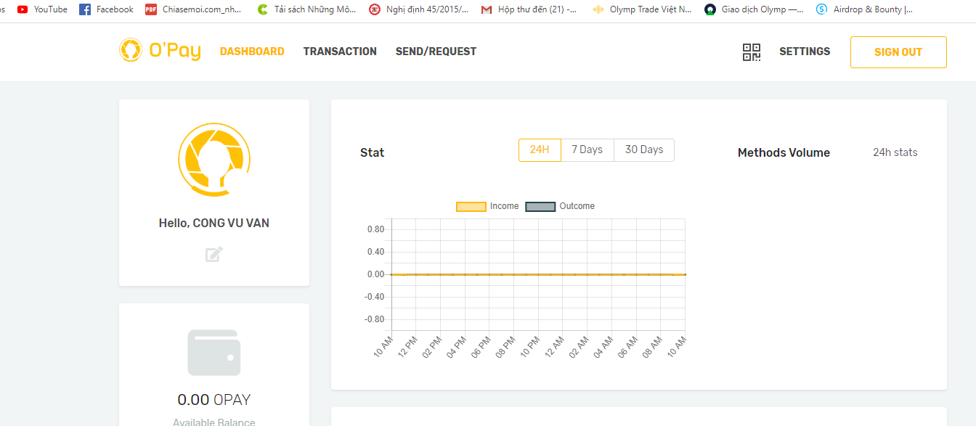Select the 7 Days stat range
Viewport: 976px width, 426px height.
click(587, 149)
